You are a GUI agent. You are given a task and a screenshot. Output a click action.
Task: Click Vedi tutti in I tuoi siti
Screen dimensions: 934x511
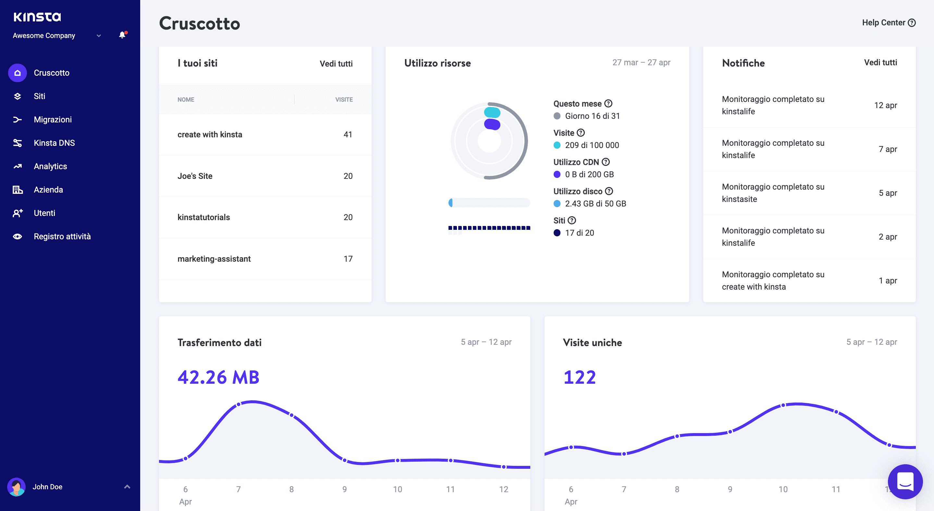(336, 63)
